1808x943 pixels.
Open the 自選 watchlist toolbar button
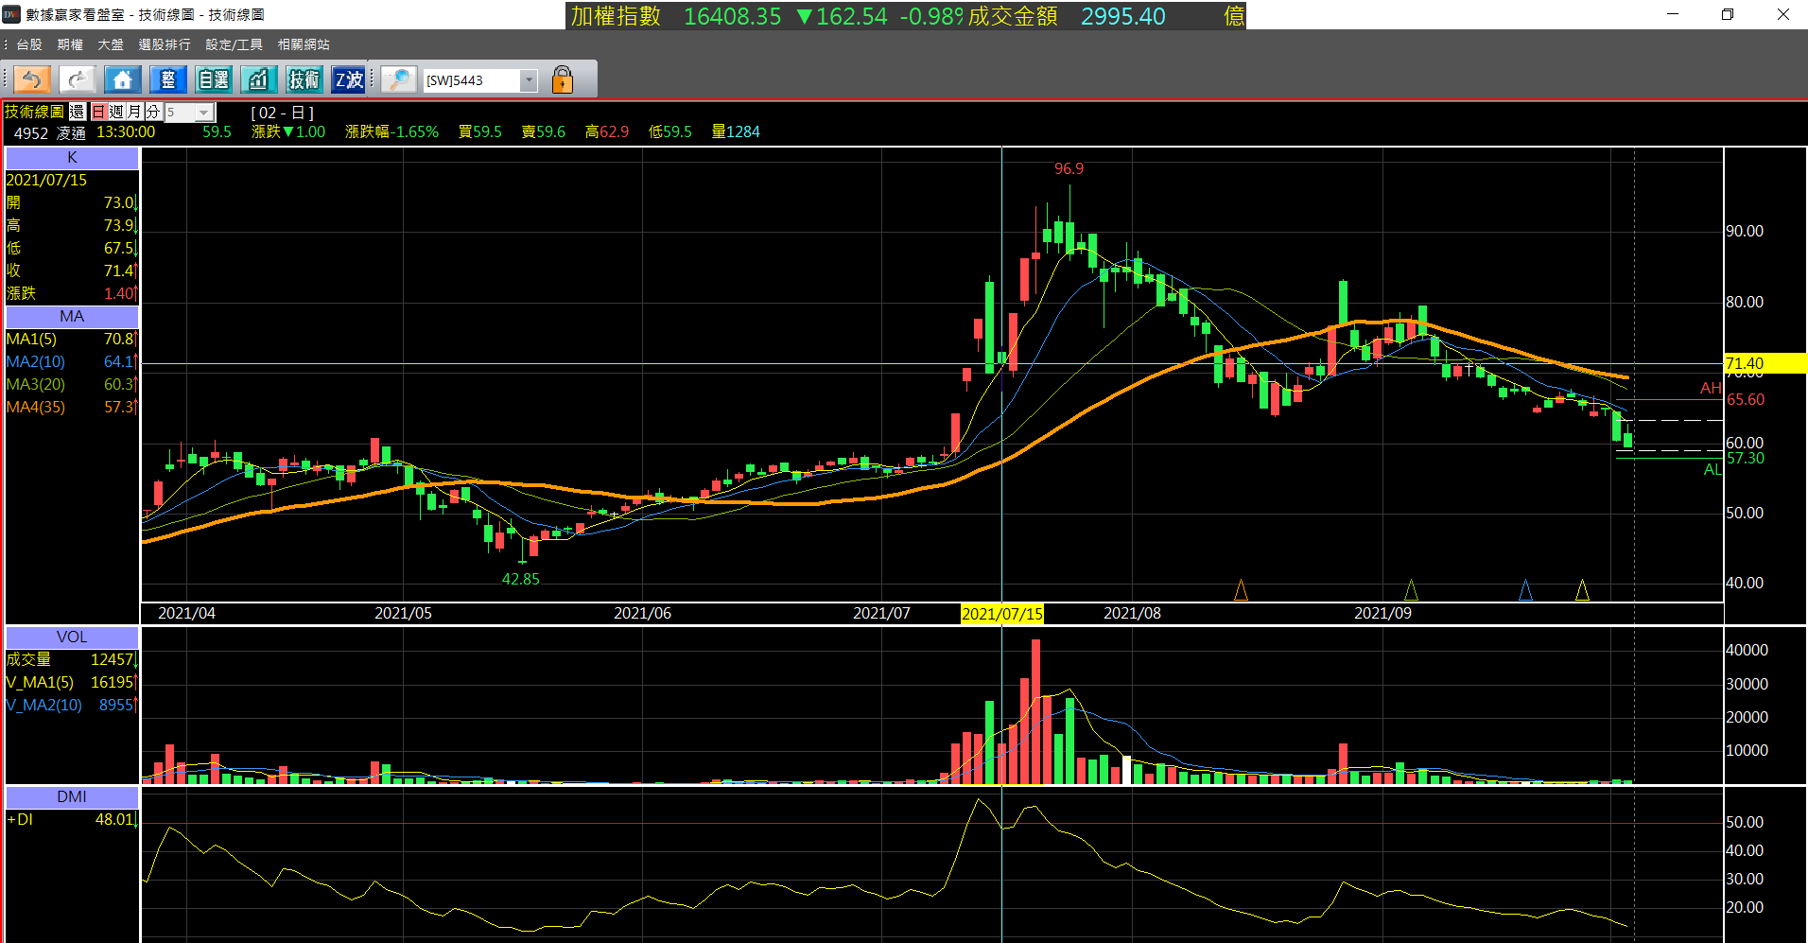click(214, 79)
